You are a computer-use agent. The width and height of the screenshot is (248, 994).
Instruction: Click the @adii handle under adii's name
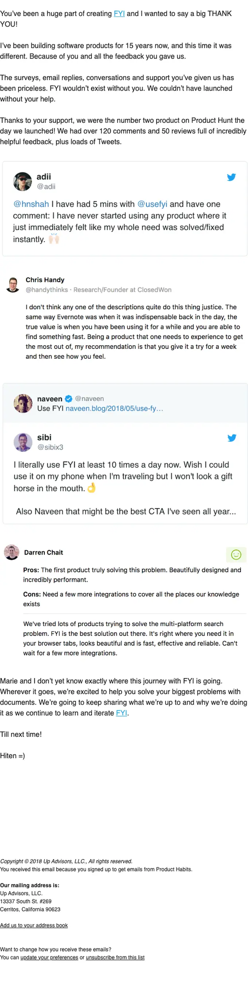pyautogui.click(x=46, y=187)
